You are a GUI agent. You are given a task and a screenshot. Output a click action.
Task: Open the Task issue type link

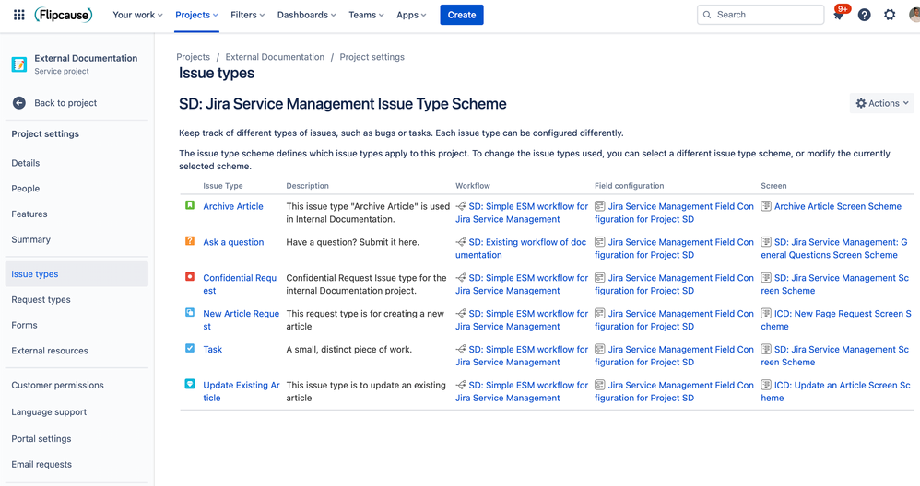tap(212, 349)
